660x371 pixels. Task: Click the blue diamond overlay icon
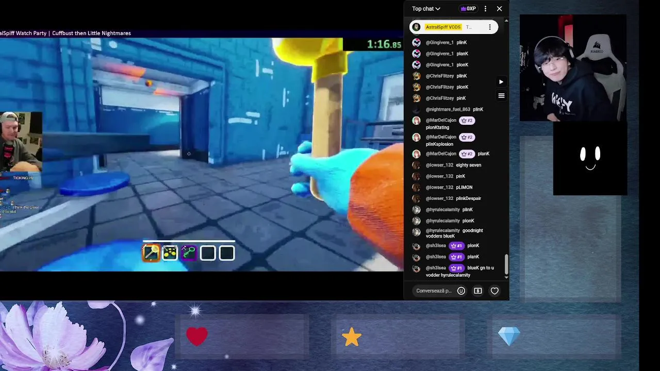coord(509,336)
